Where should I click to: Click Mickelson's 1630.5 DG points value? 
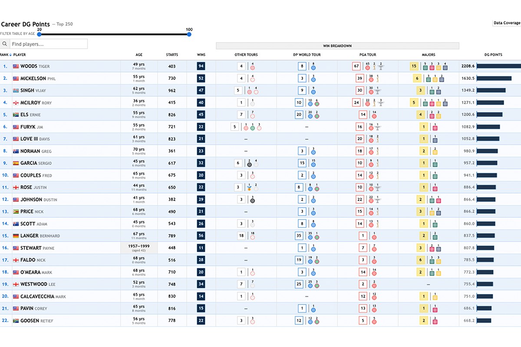[x=468, y=79]
